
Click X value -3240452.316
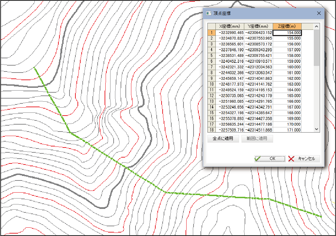tap(230, 61)
